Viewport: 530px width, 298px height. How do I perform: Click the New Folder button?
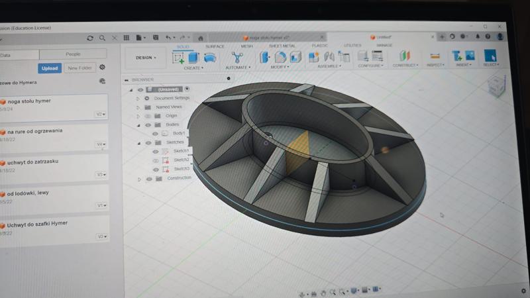click(79, 68)
